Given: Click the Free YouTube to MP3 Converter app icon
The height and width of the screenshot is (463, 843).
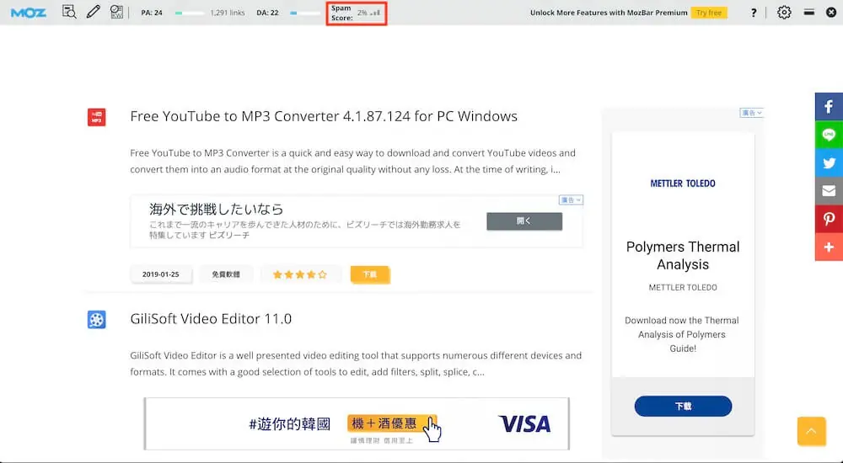Looking at the screenshot, I should click(x=97, y=117).
